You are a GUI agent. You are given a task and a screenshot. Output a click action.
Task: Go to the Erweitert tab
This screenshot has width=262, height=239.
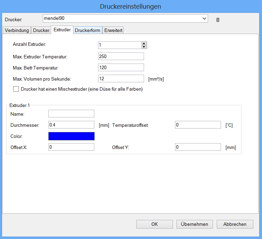coord(113,30)
